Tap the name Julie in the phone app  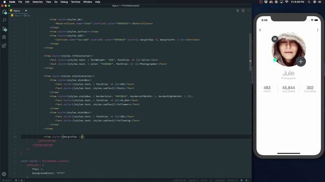tap(288, 73)
